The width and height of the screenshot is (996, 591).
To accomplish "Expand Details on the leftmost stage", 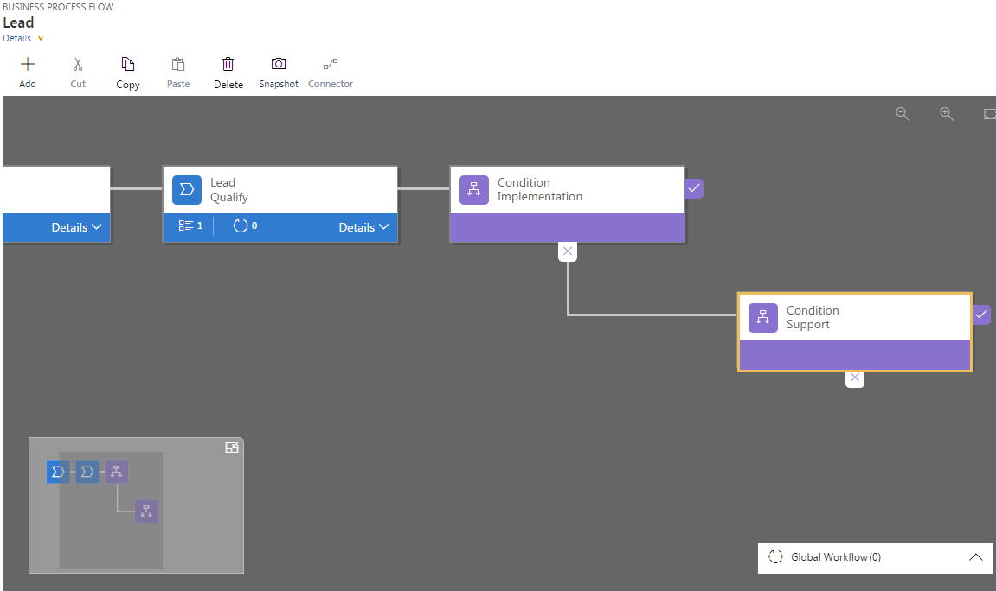I will pyautogui.click(x=76, y=227).
